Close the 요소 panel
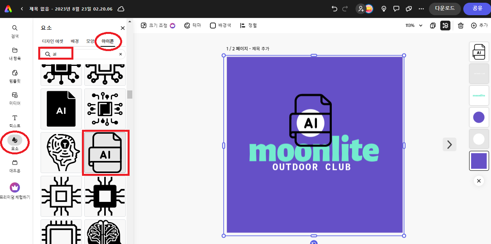 (x=123, y=28)
